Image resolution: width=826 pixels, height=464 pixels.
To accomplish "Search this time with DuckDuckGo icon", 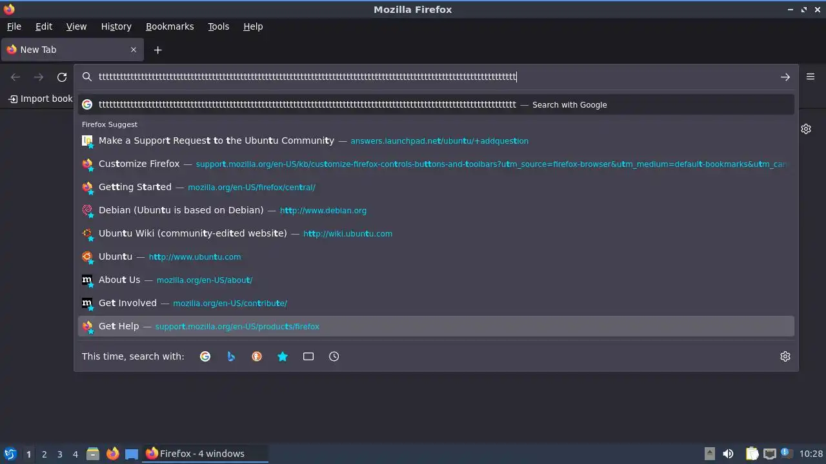I will click(x=257, y=356).
